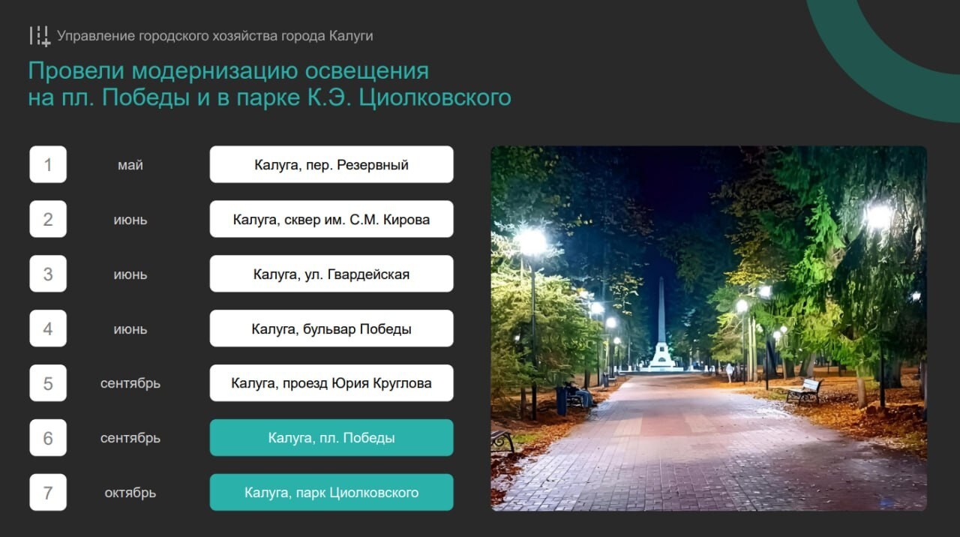This screenshot has width=960, height=537.
Task: Select "Калуга, ул. Гвардейская" box
Action: [331, 274]
